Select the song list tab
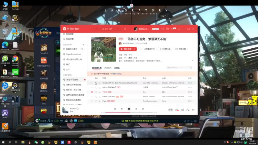Viewport: 258px width, 145px height. click(x=97, y=68)
